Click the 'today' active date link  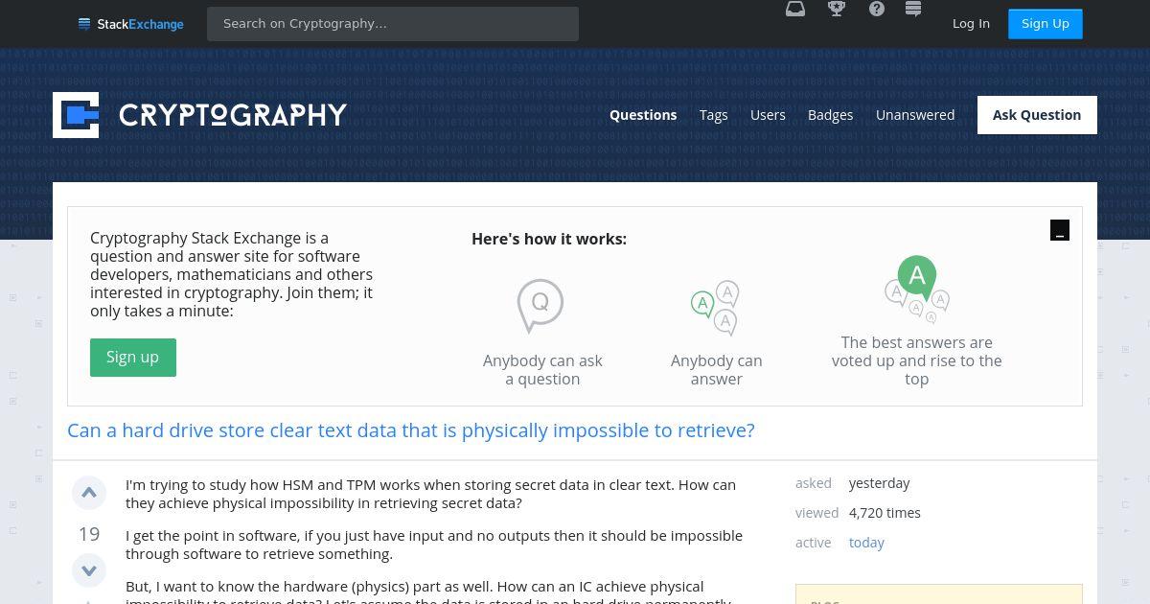866,543
